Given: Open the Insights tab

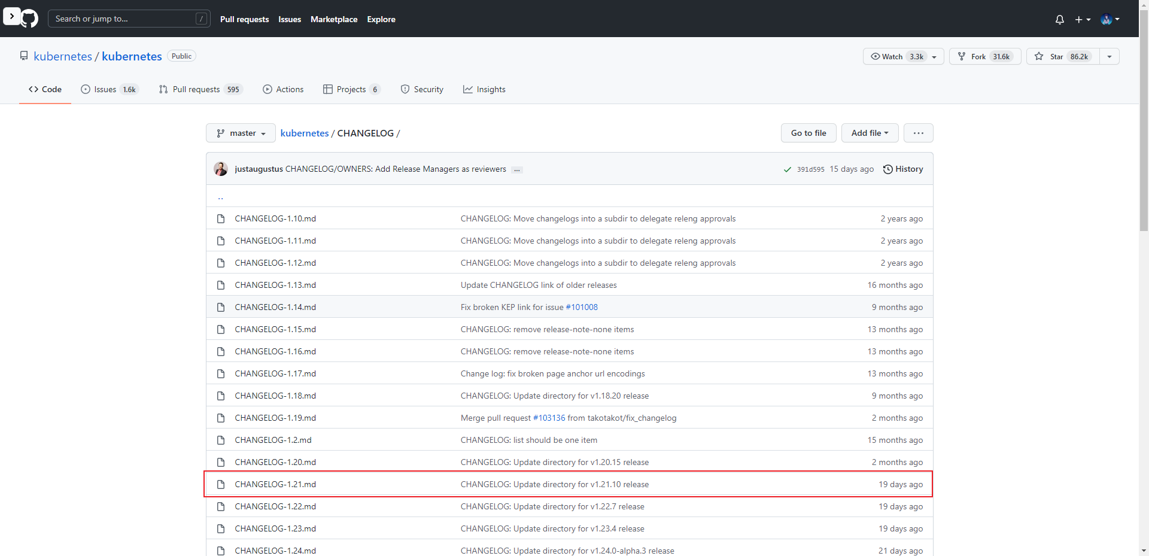Looking at the screenshot, I should pyautogui.click(x=484, y=89).
